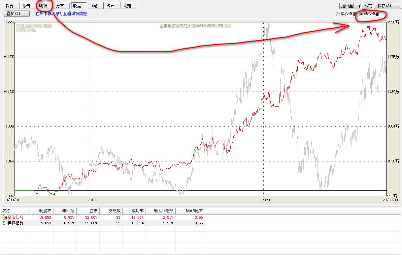Click 52.00% in the 全部综合 row

[x=91, y=217]
